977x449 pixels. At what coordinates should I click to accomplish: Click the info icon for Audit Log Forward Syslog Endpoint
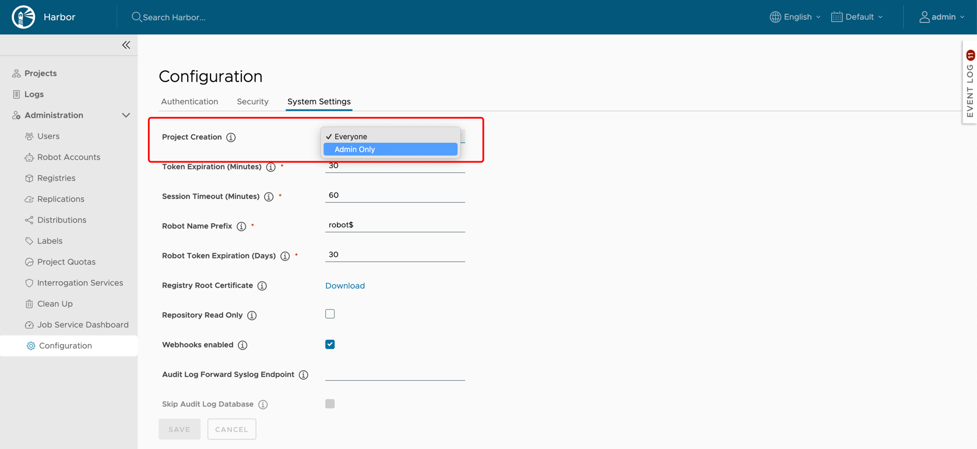pyautogui.click(x=304, y=375)
